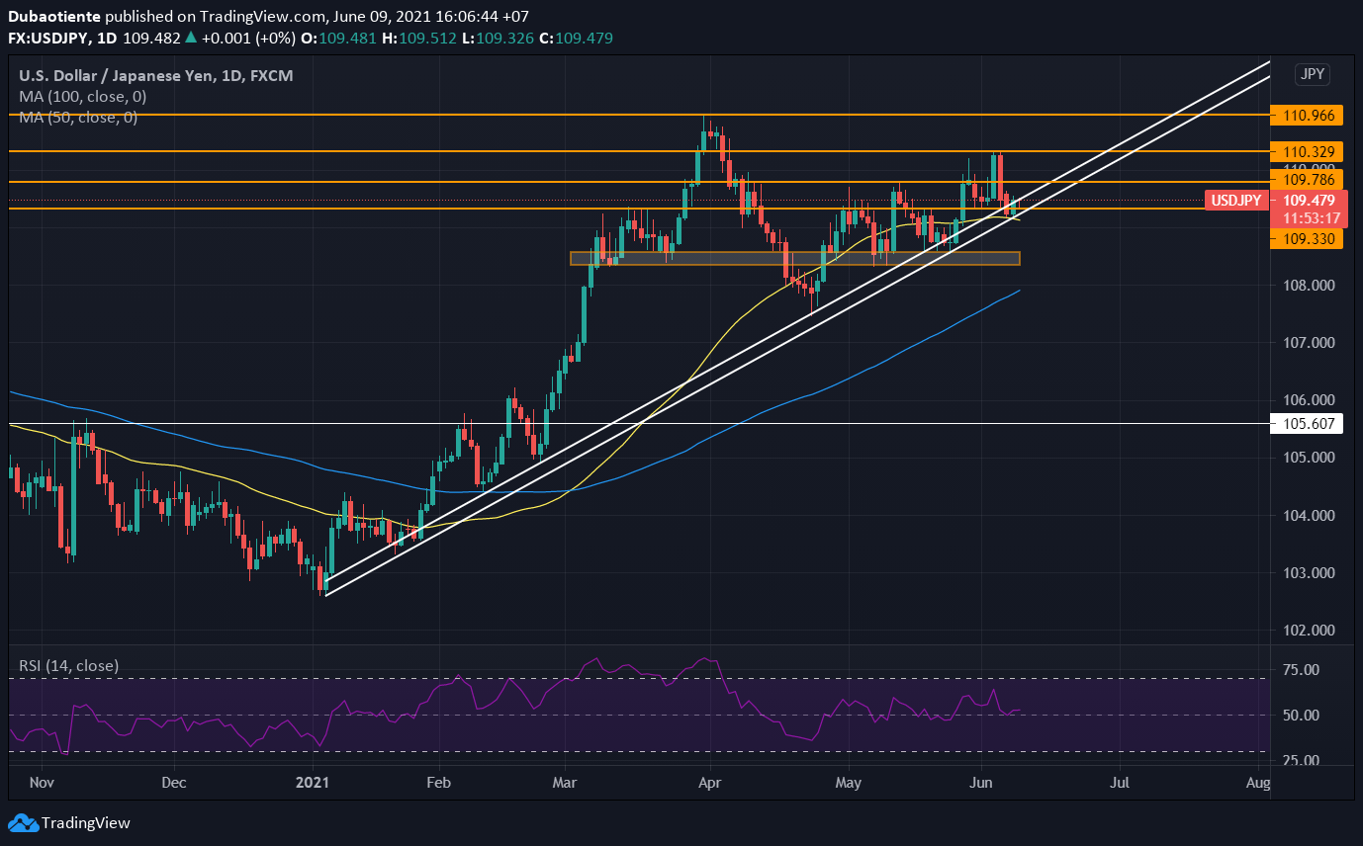Click 108.000 on the price axis
Image resolution: width=1363 pixels, height=846 pixels.
[x=1309, y=286]
